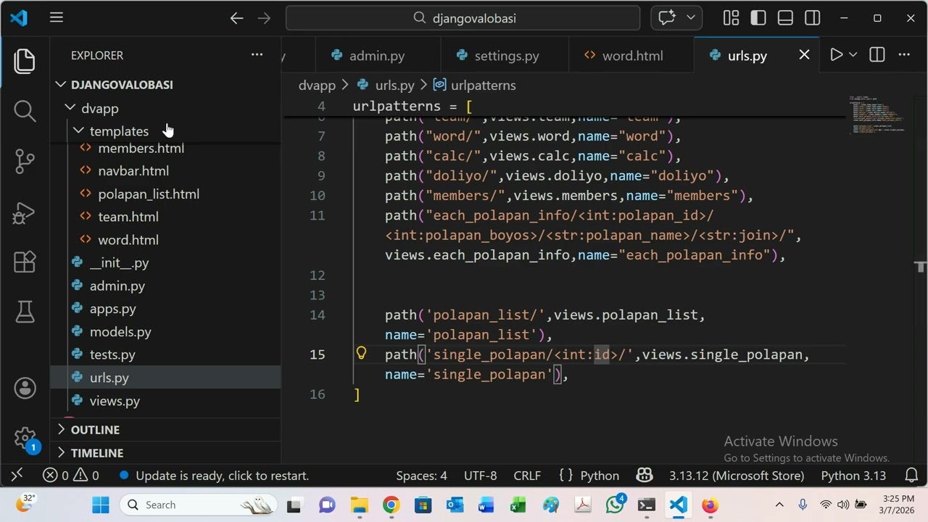The width and height of the screenshot is (928, 522).
Task: Toggle the bottom panel
Action: click(785, 18)
